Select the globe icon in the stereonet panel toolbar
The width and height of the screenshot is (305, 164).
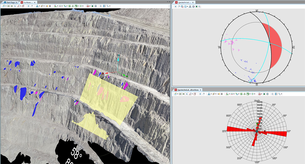tap(193, 6)
